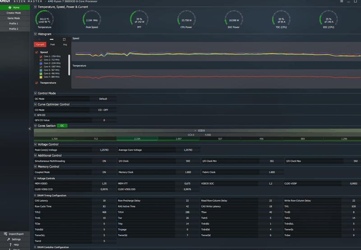361x250 pixels.
Task: Open Help with the question mark icon
Action: point(15,245)
